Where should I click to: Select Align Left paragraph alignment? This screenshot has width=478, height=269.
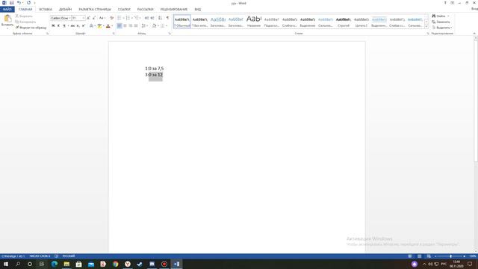pos(119,26)
